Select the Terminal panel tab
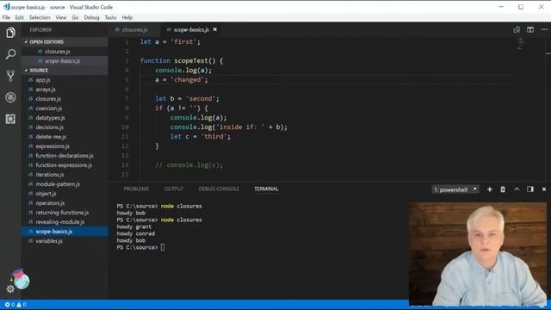This screenshot has height=310, width=551. point(266,189)
